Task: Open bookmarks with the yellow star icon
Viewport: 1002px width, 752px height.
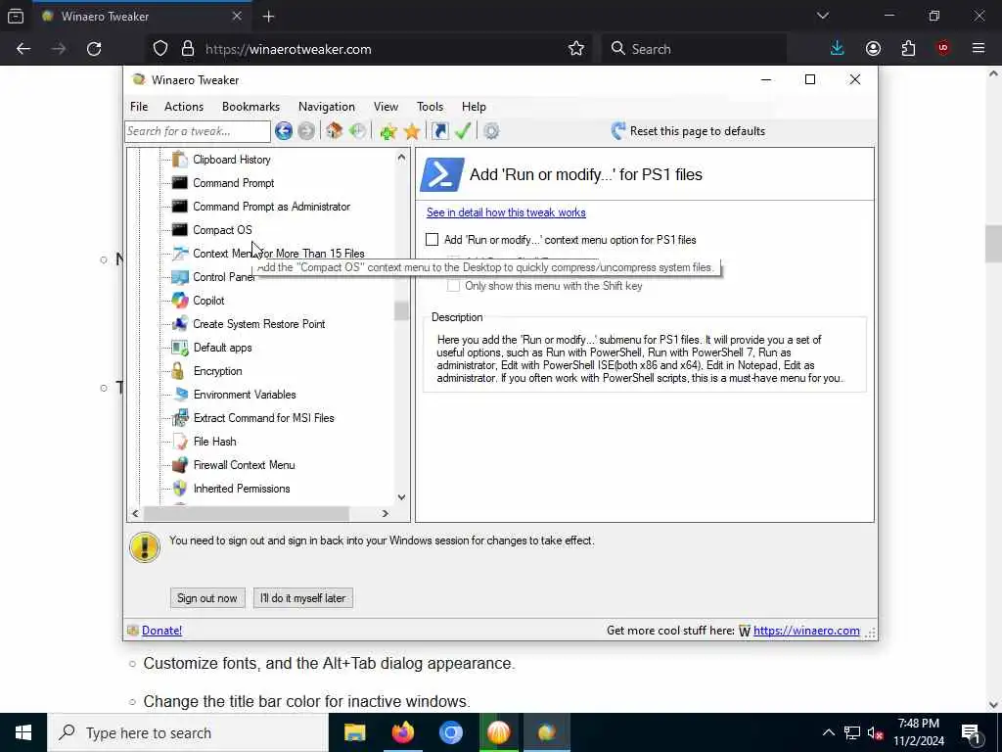Action: click(x=412, y=131)
